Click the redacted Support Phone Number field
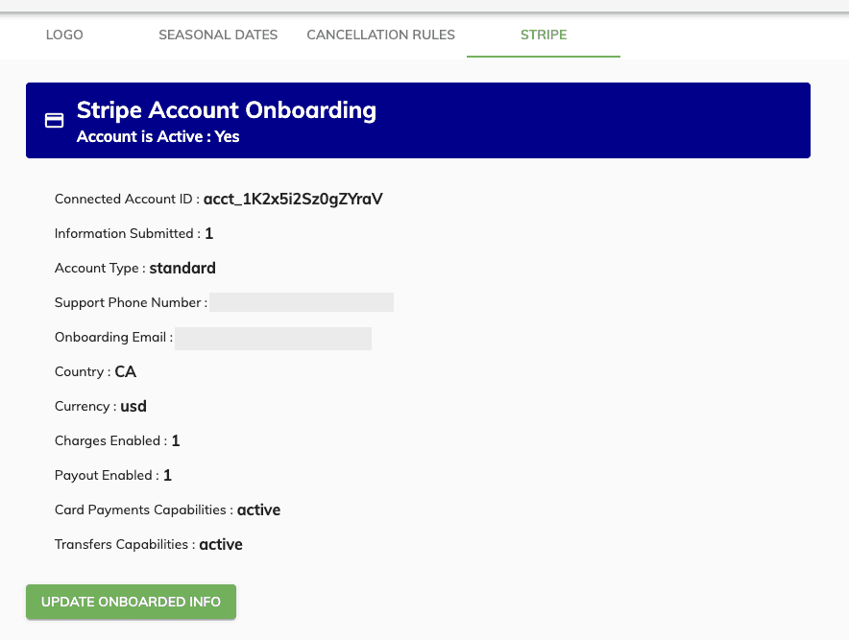The width and height of the screenshot is (849, 640). click(302, 302)
